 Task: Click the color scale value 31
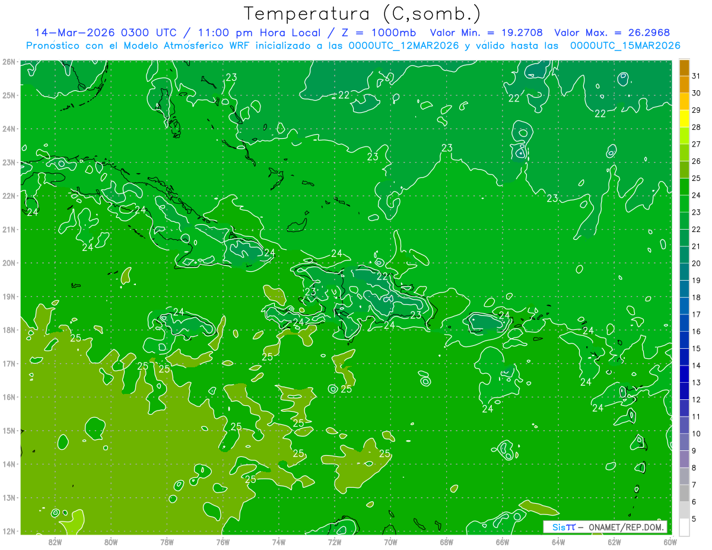(x=696, y=77)
